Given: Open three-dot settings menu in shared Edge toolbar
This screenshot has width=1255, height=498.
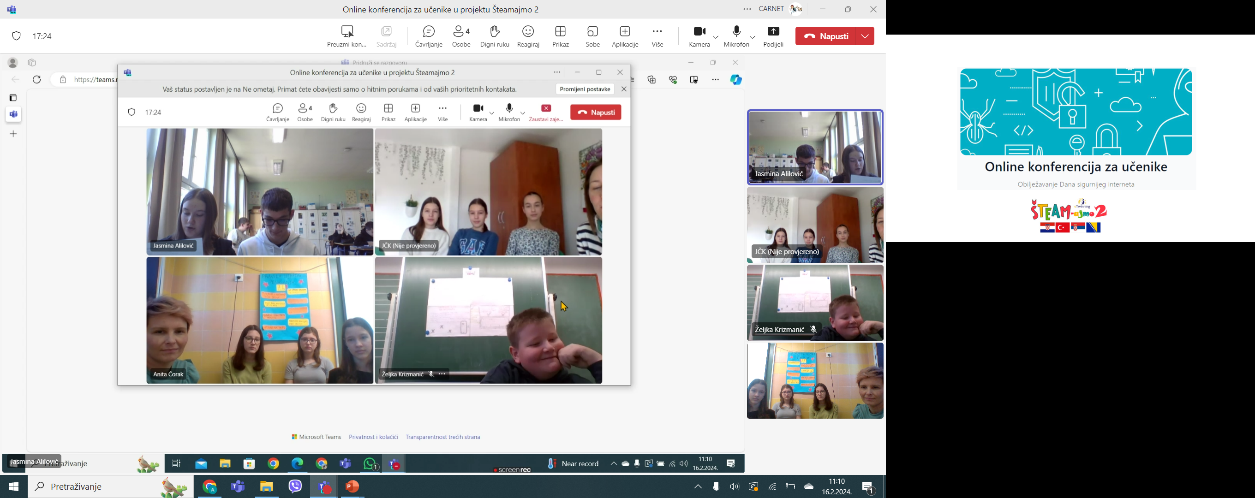Looking at the screenshot, I should [x=715, y=80].
